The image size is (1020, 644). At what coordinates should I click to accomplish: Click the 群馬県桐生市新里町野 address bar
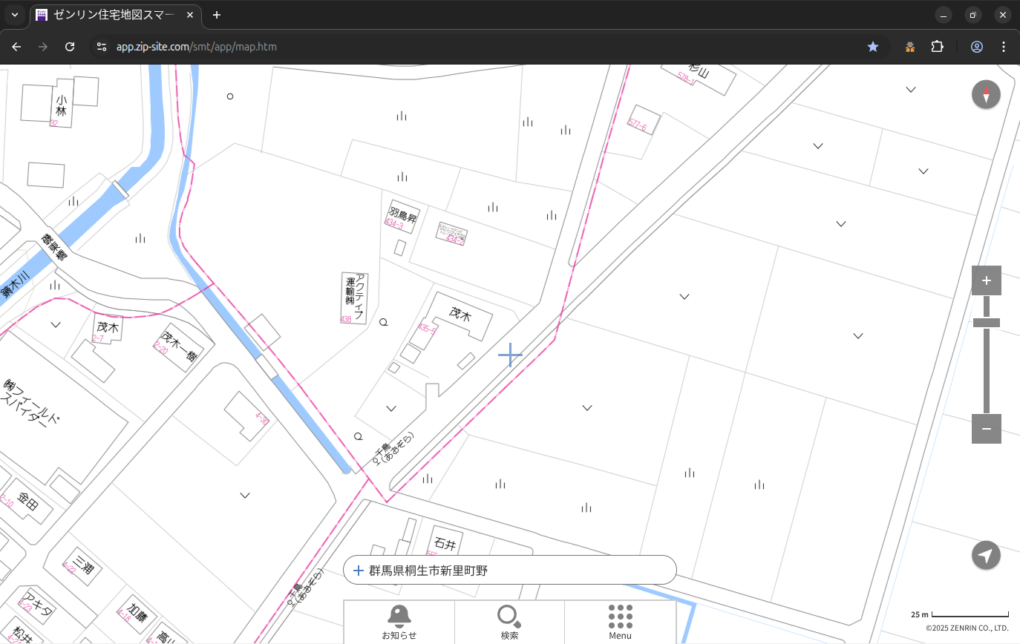(512, 571)
